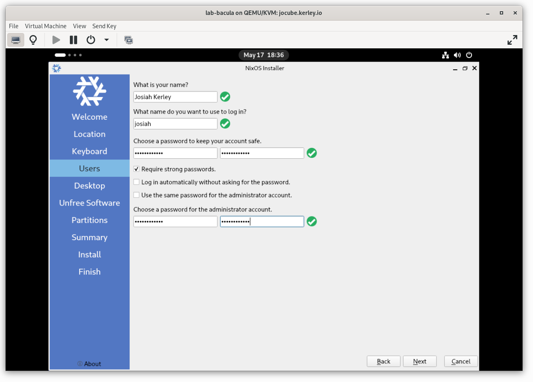Toggle Require strong passwords checkbox
The image size is (533, 382).
pos(136,169)
